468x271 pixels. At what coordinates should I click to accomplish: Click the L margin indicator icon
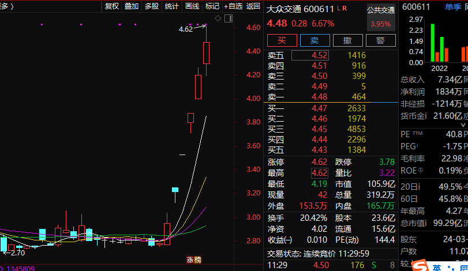(x=339, y=8)
